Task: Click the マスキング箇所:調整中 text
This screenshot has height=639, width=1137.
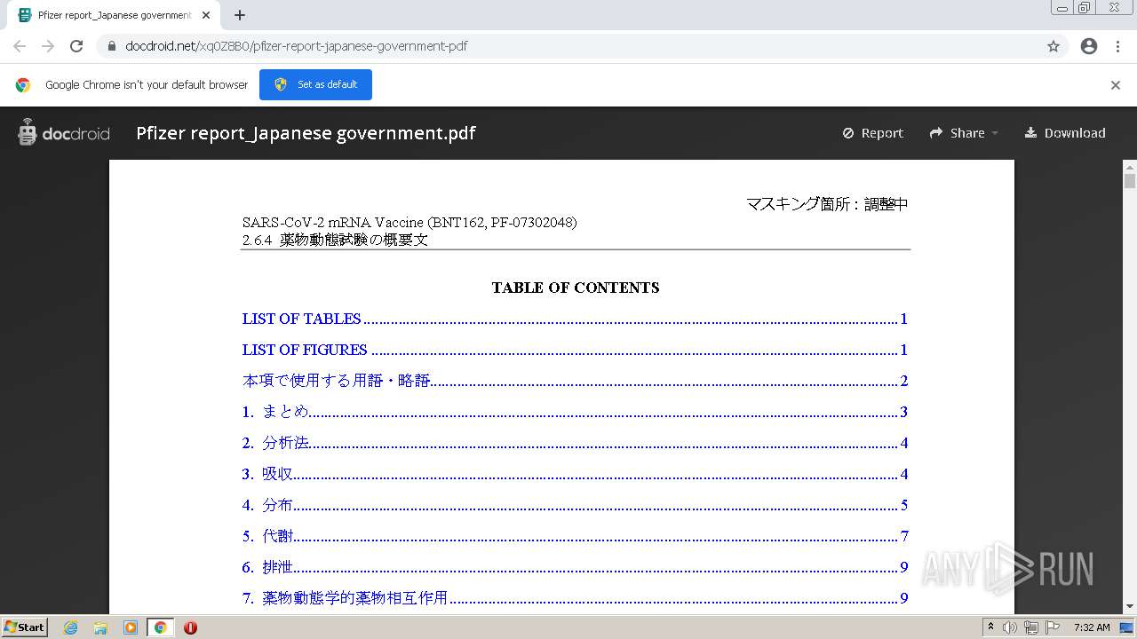Action: [827, 204]
